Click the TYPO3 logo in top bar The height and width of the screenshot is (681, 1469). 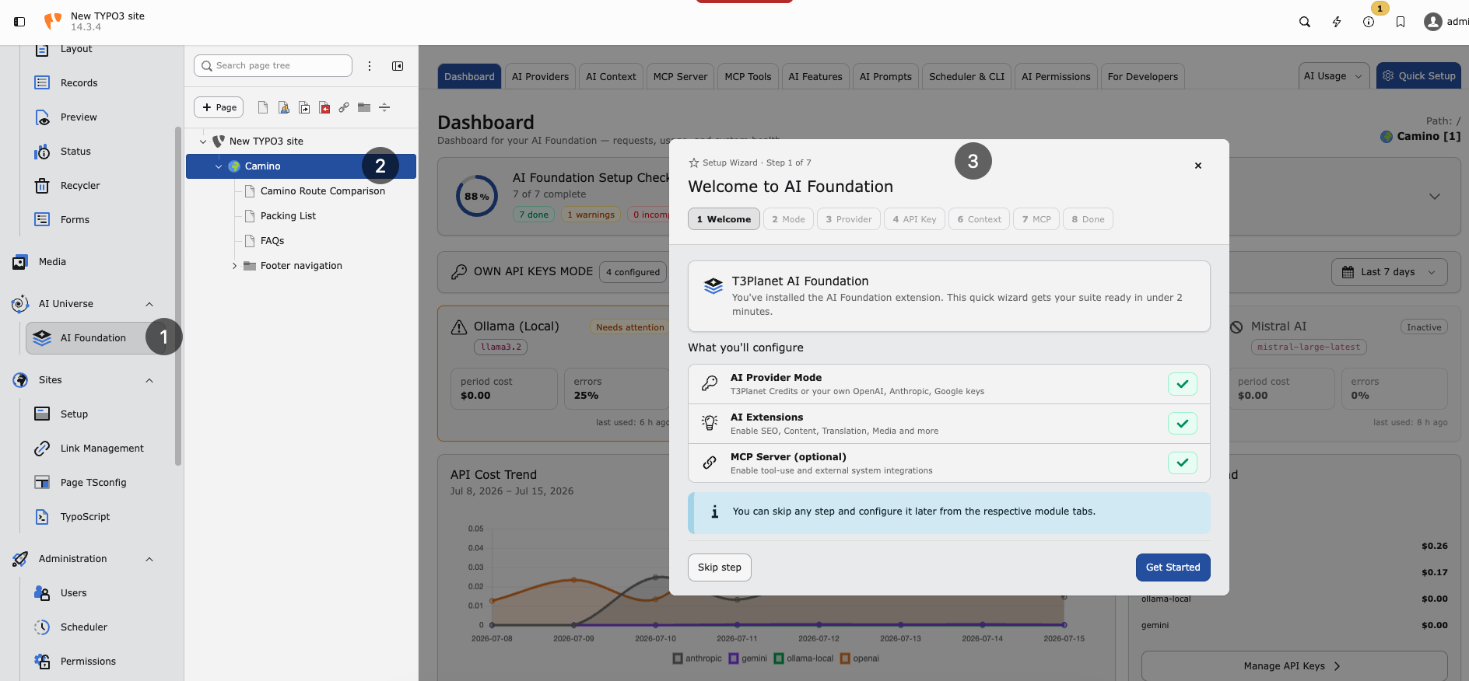53,21
